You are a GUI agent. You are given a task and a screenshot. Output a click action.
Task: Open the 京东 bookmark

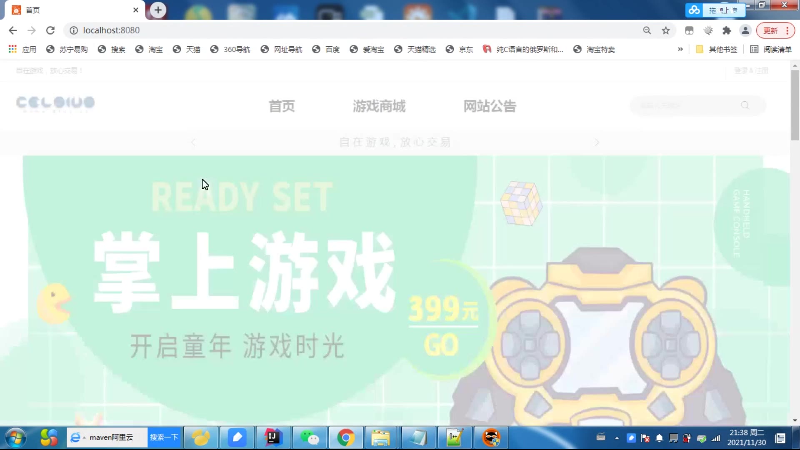coord(460,49)
